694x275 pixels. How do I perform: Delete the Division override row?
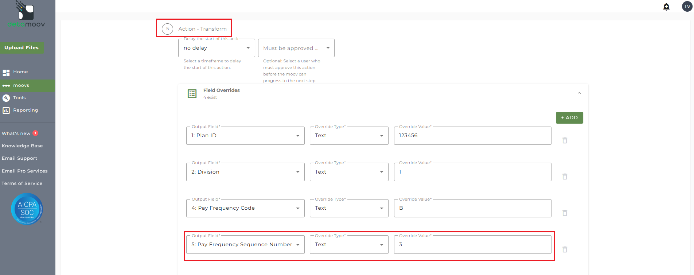pos(565,177)
